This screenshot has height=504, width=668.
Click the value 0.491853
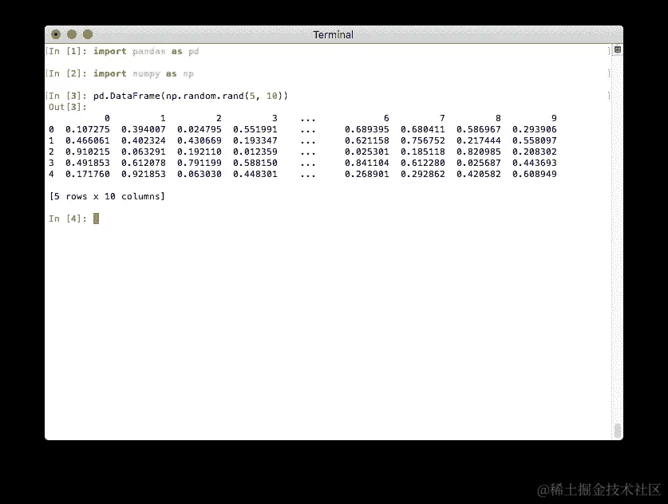(87, 163)
